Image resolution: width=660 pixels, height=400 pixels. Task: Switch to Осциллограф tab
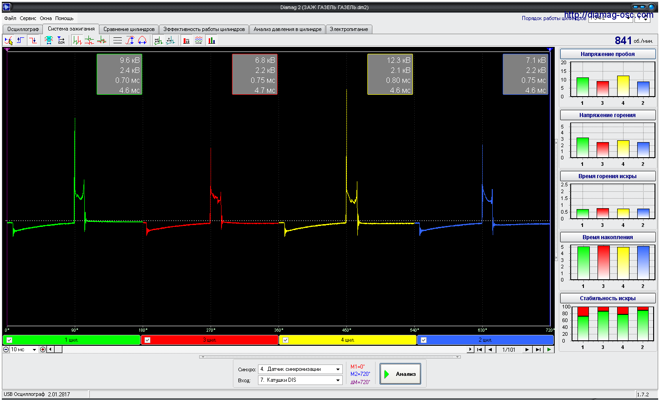[23, 29]
